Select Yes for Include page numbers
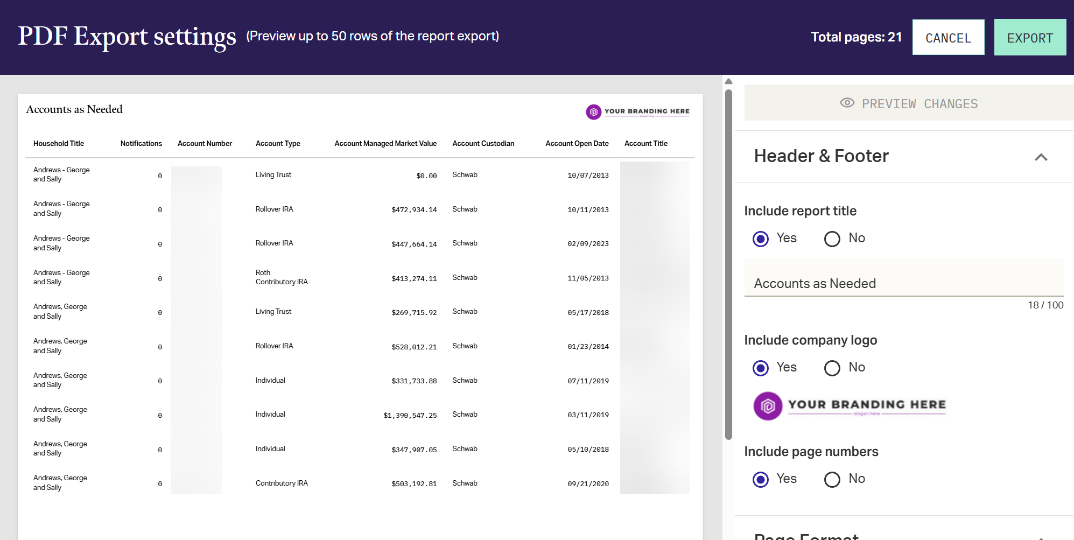 [761, 479]
